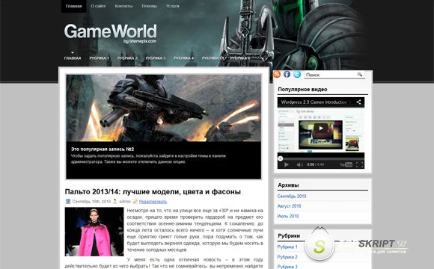434x269 pixels.
Task: Play the embedded video center button
Action: [320, 129]
